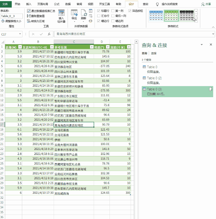Image resolution: width=216 pixels, height=219 pixels.
Task: Open the Queries pane options dropdown
Action: pyautogui.click(x=201, y=44)
